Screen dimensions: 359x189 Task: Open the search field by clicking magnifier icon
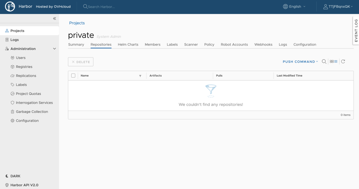(x=324, y=61)
